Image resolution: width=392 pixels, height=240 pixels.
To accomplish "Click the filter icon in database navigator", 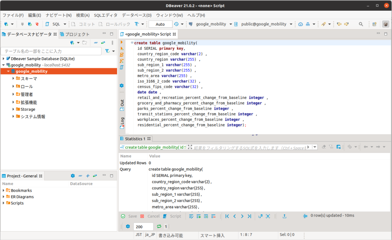I will 108,51.
